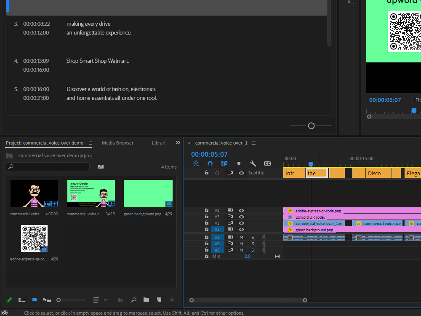
Task: Click the Mix volume value 0.0
Action: [247, 256]
